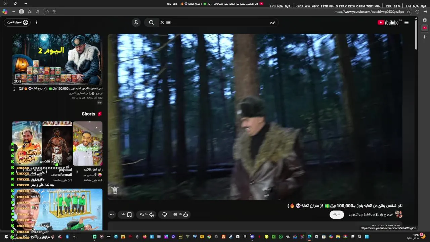This screenshot has width=430, height=242.
Task: Open WhatsApp from taskbar
Action: tap(281, 237)
